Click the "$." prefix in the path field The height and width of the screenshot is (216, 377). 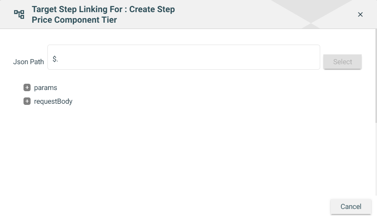pyautogui.click(x=55, y=59)
